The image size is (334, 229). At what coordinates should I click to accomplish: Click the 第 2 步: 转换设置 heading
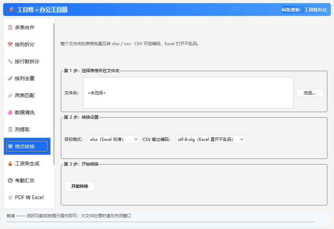[x=81, y=117]
